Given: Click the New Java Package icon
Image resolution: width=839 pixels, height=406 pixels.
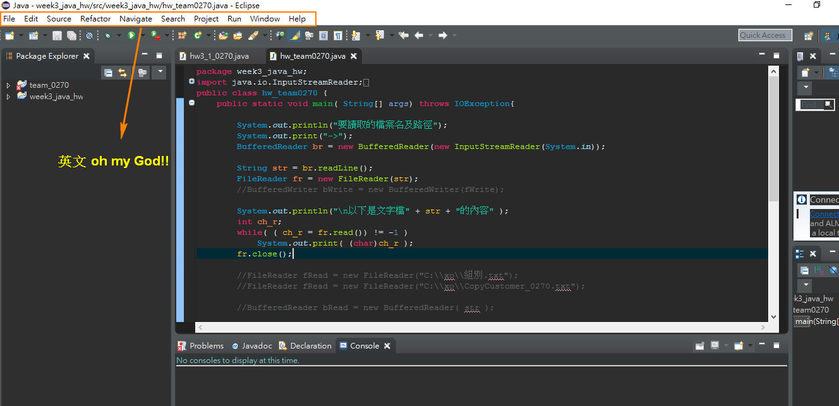Looking at the screenshot, I should (x=182, y=35).
